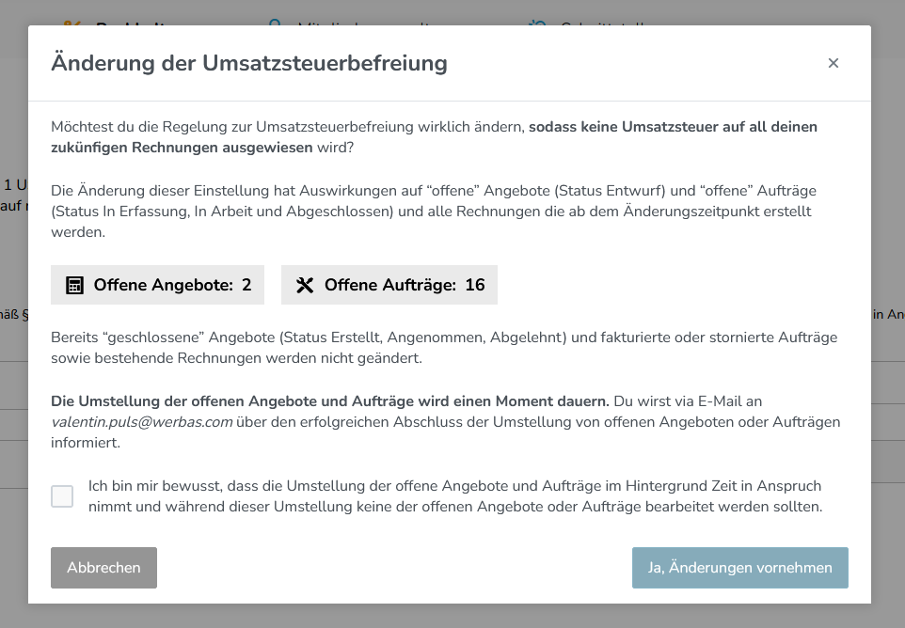The image size is (905, 628).
Task: Click the bold text about Umstellung dauern
Action: coord(330,401)
